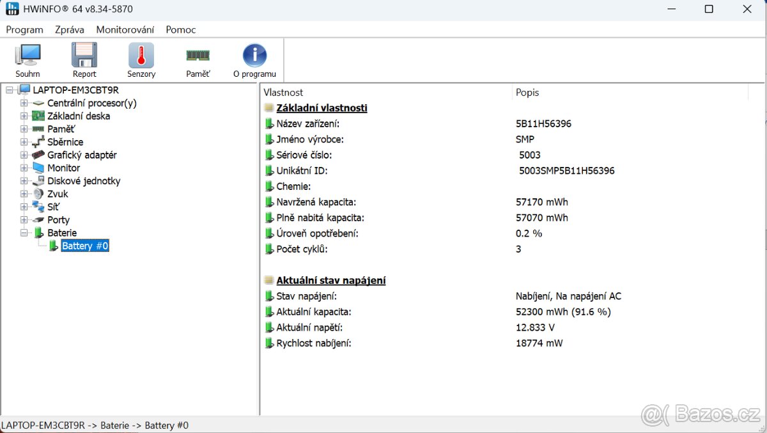Expand the Síť tree node
Viewport: 767px width, 433px height.
24,207
